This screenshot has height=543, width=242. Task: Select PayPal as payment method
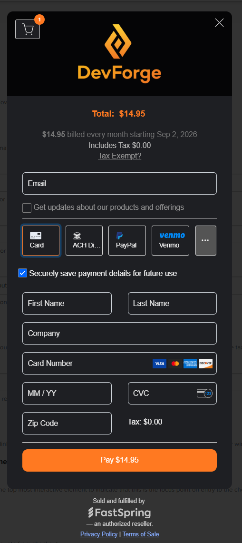coord(127,241)
